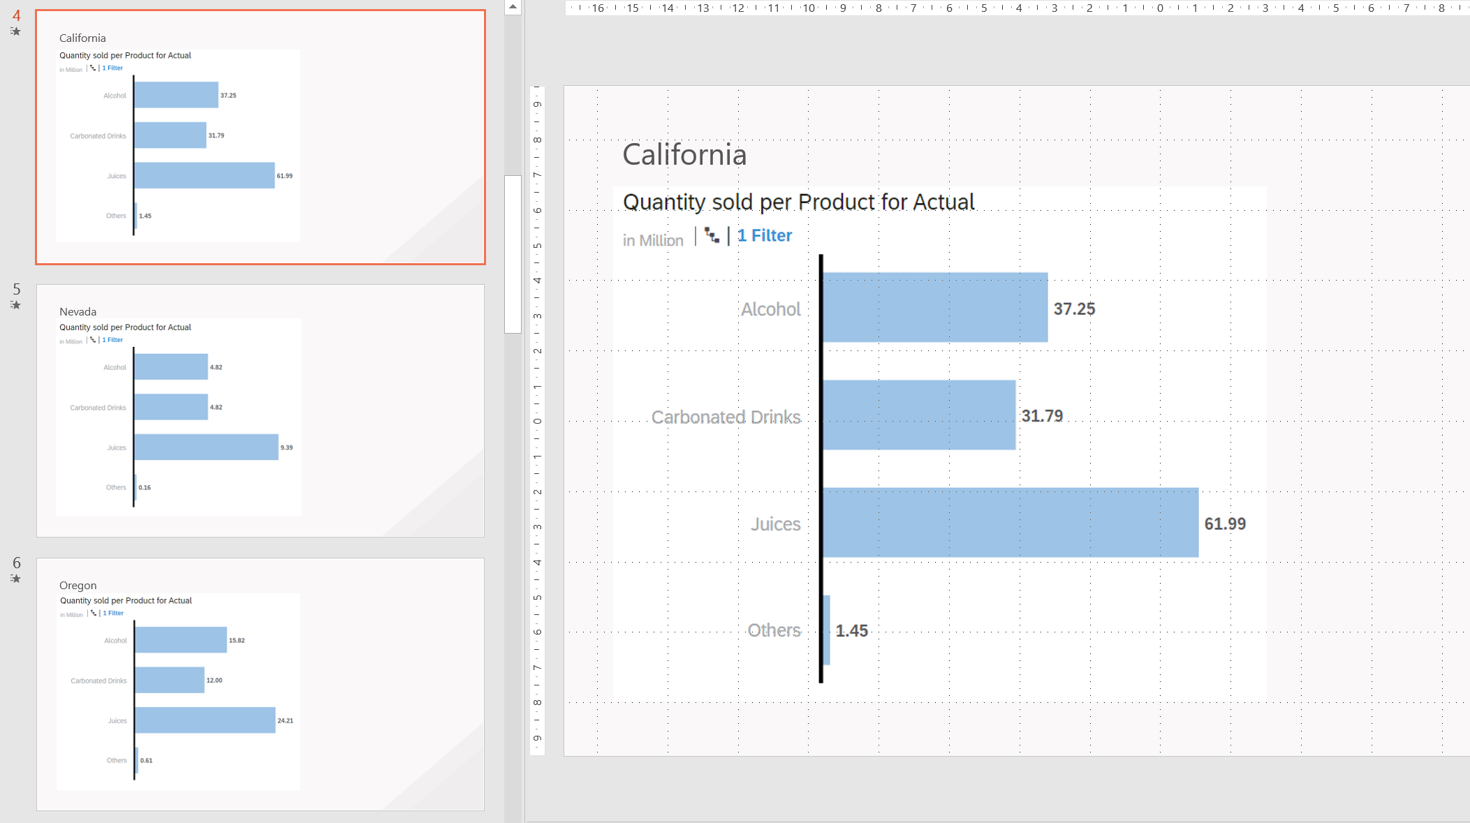Screen dimensions: 1470x823
Task: Click the 'in Million' label in main chart
Action: (653, 240)
